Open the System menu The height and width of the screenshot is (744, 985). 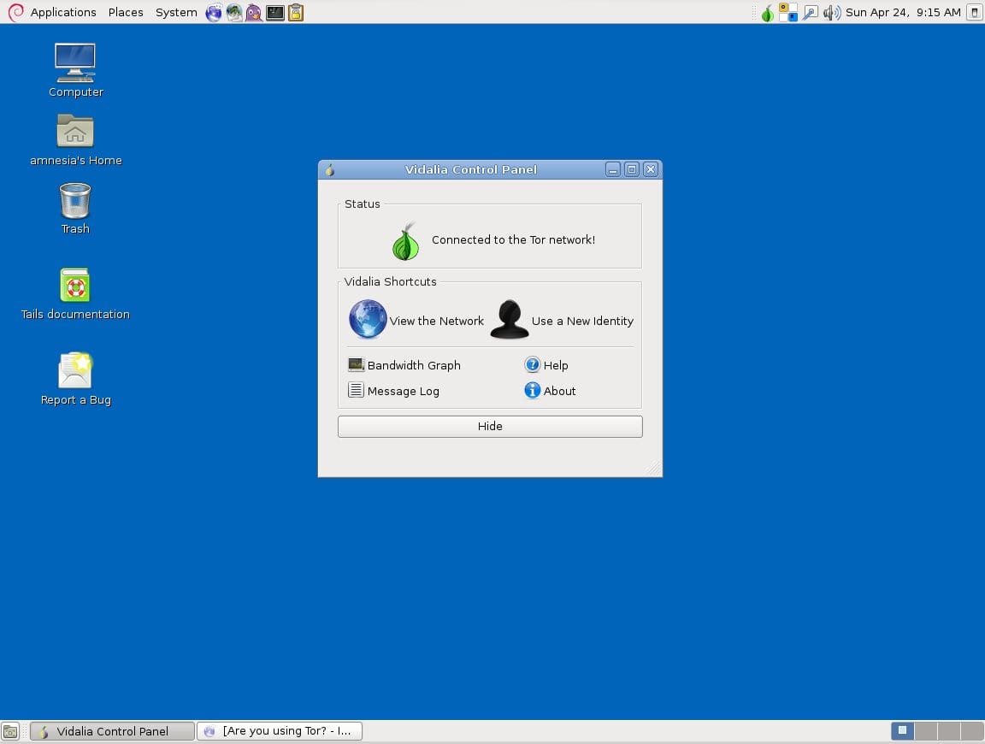pyautogui.click(x=176, y=13)
